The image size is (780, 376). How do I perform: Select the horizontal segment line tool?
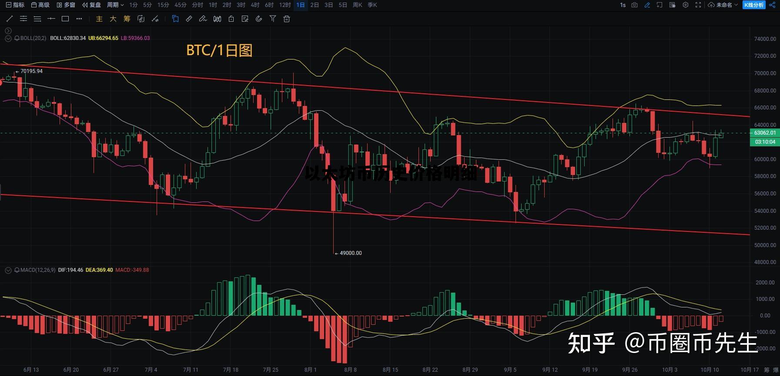coord(51,19)
